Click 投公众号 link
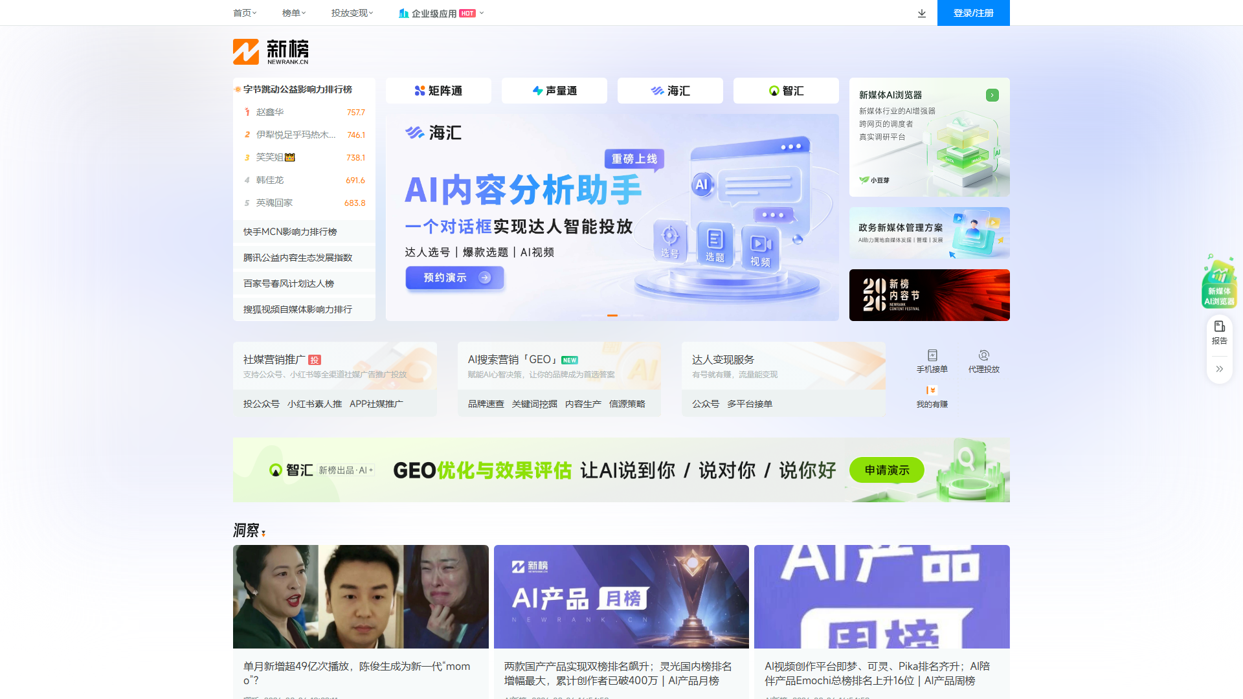 tap(262, 404)
